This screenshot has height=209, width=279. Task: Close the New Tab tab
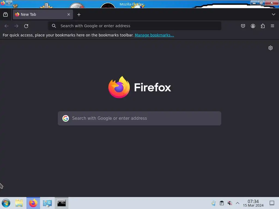point(69,14)
